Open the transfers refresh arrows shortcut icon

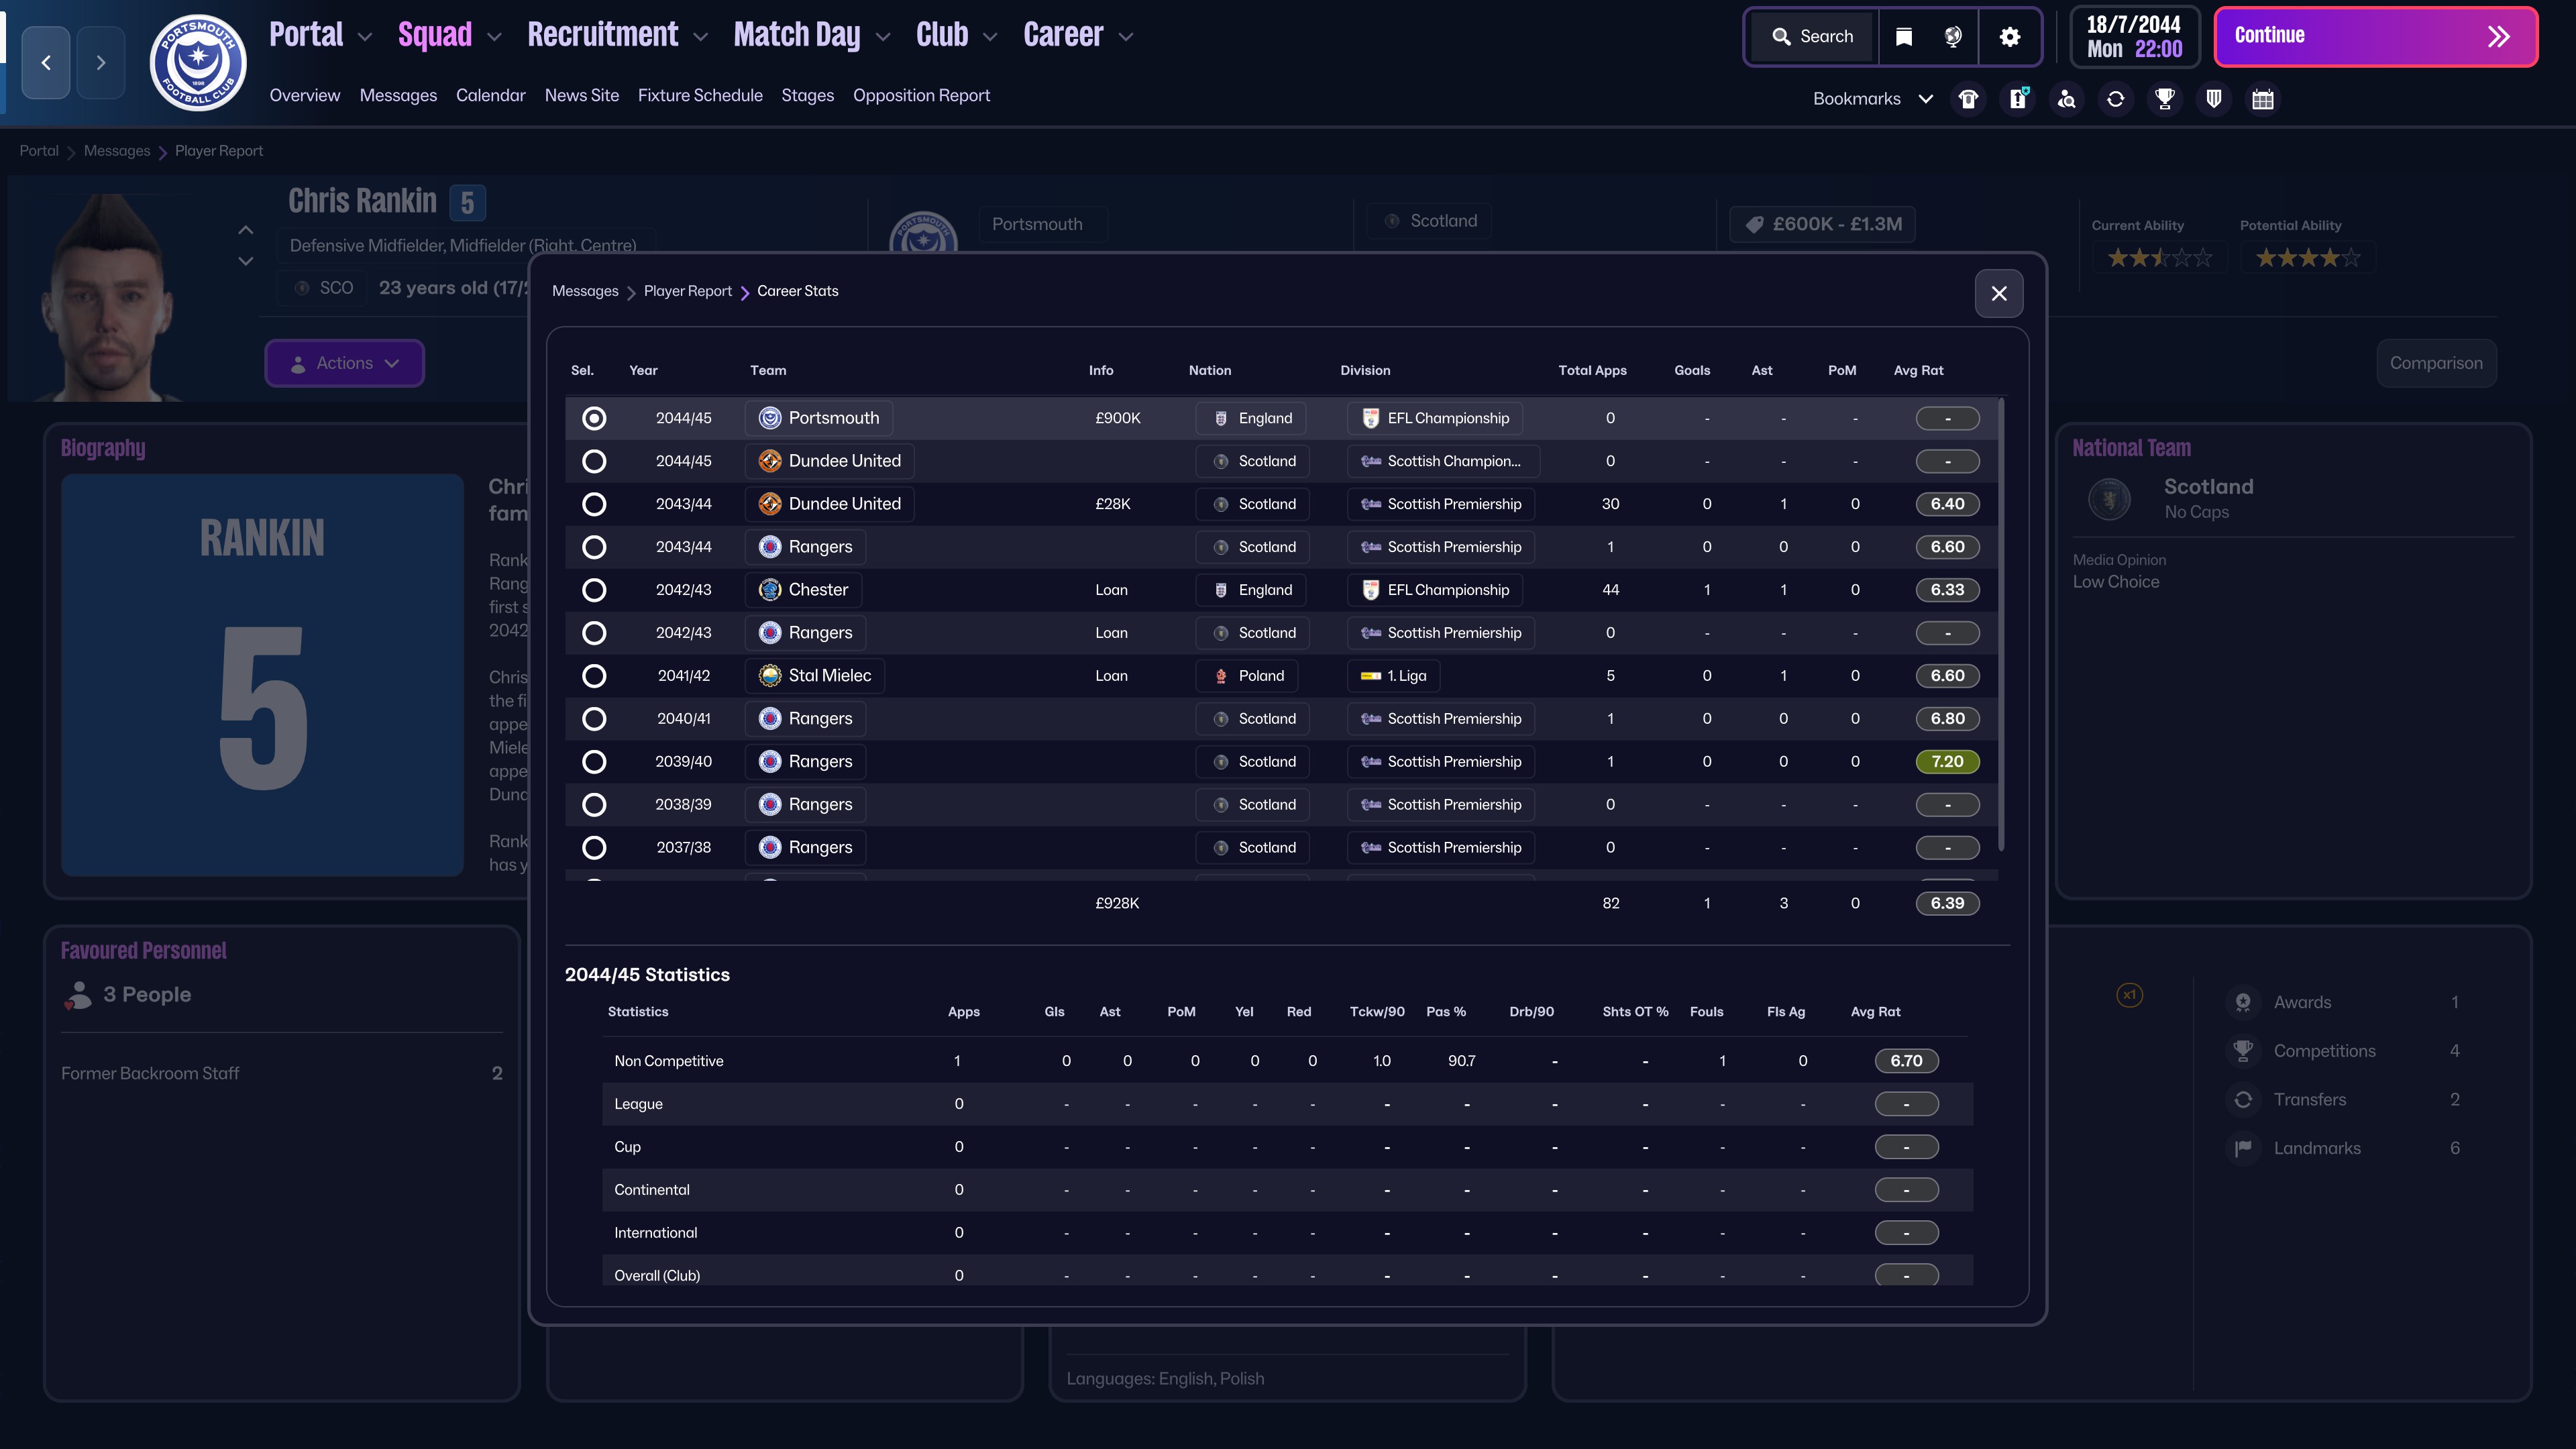[2115, 99]
